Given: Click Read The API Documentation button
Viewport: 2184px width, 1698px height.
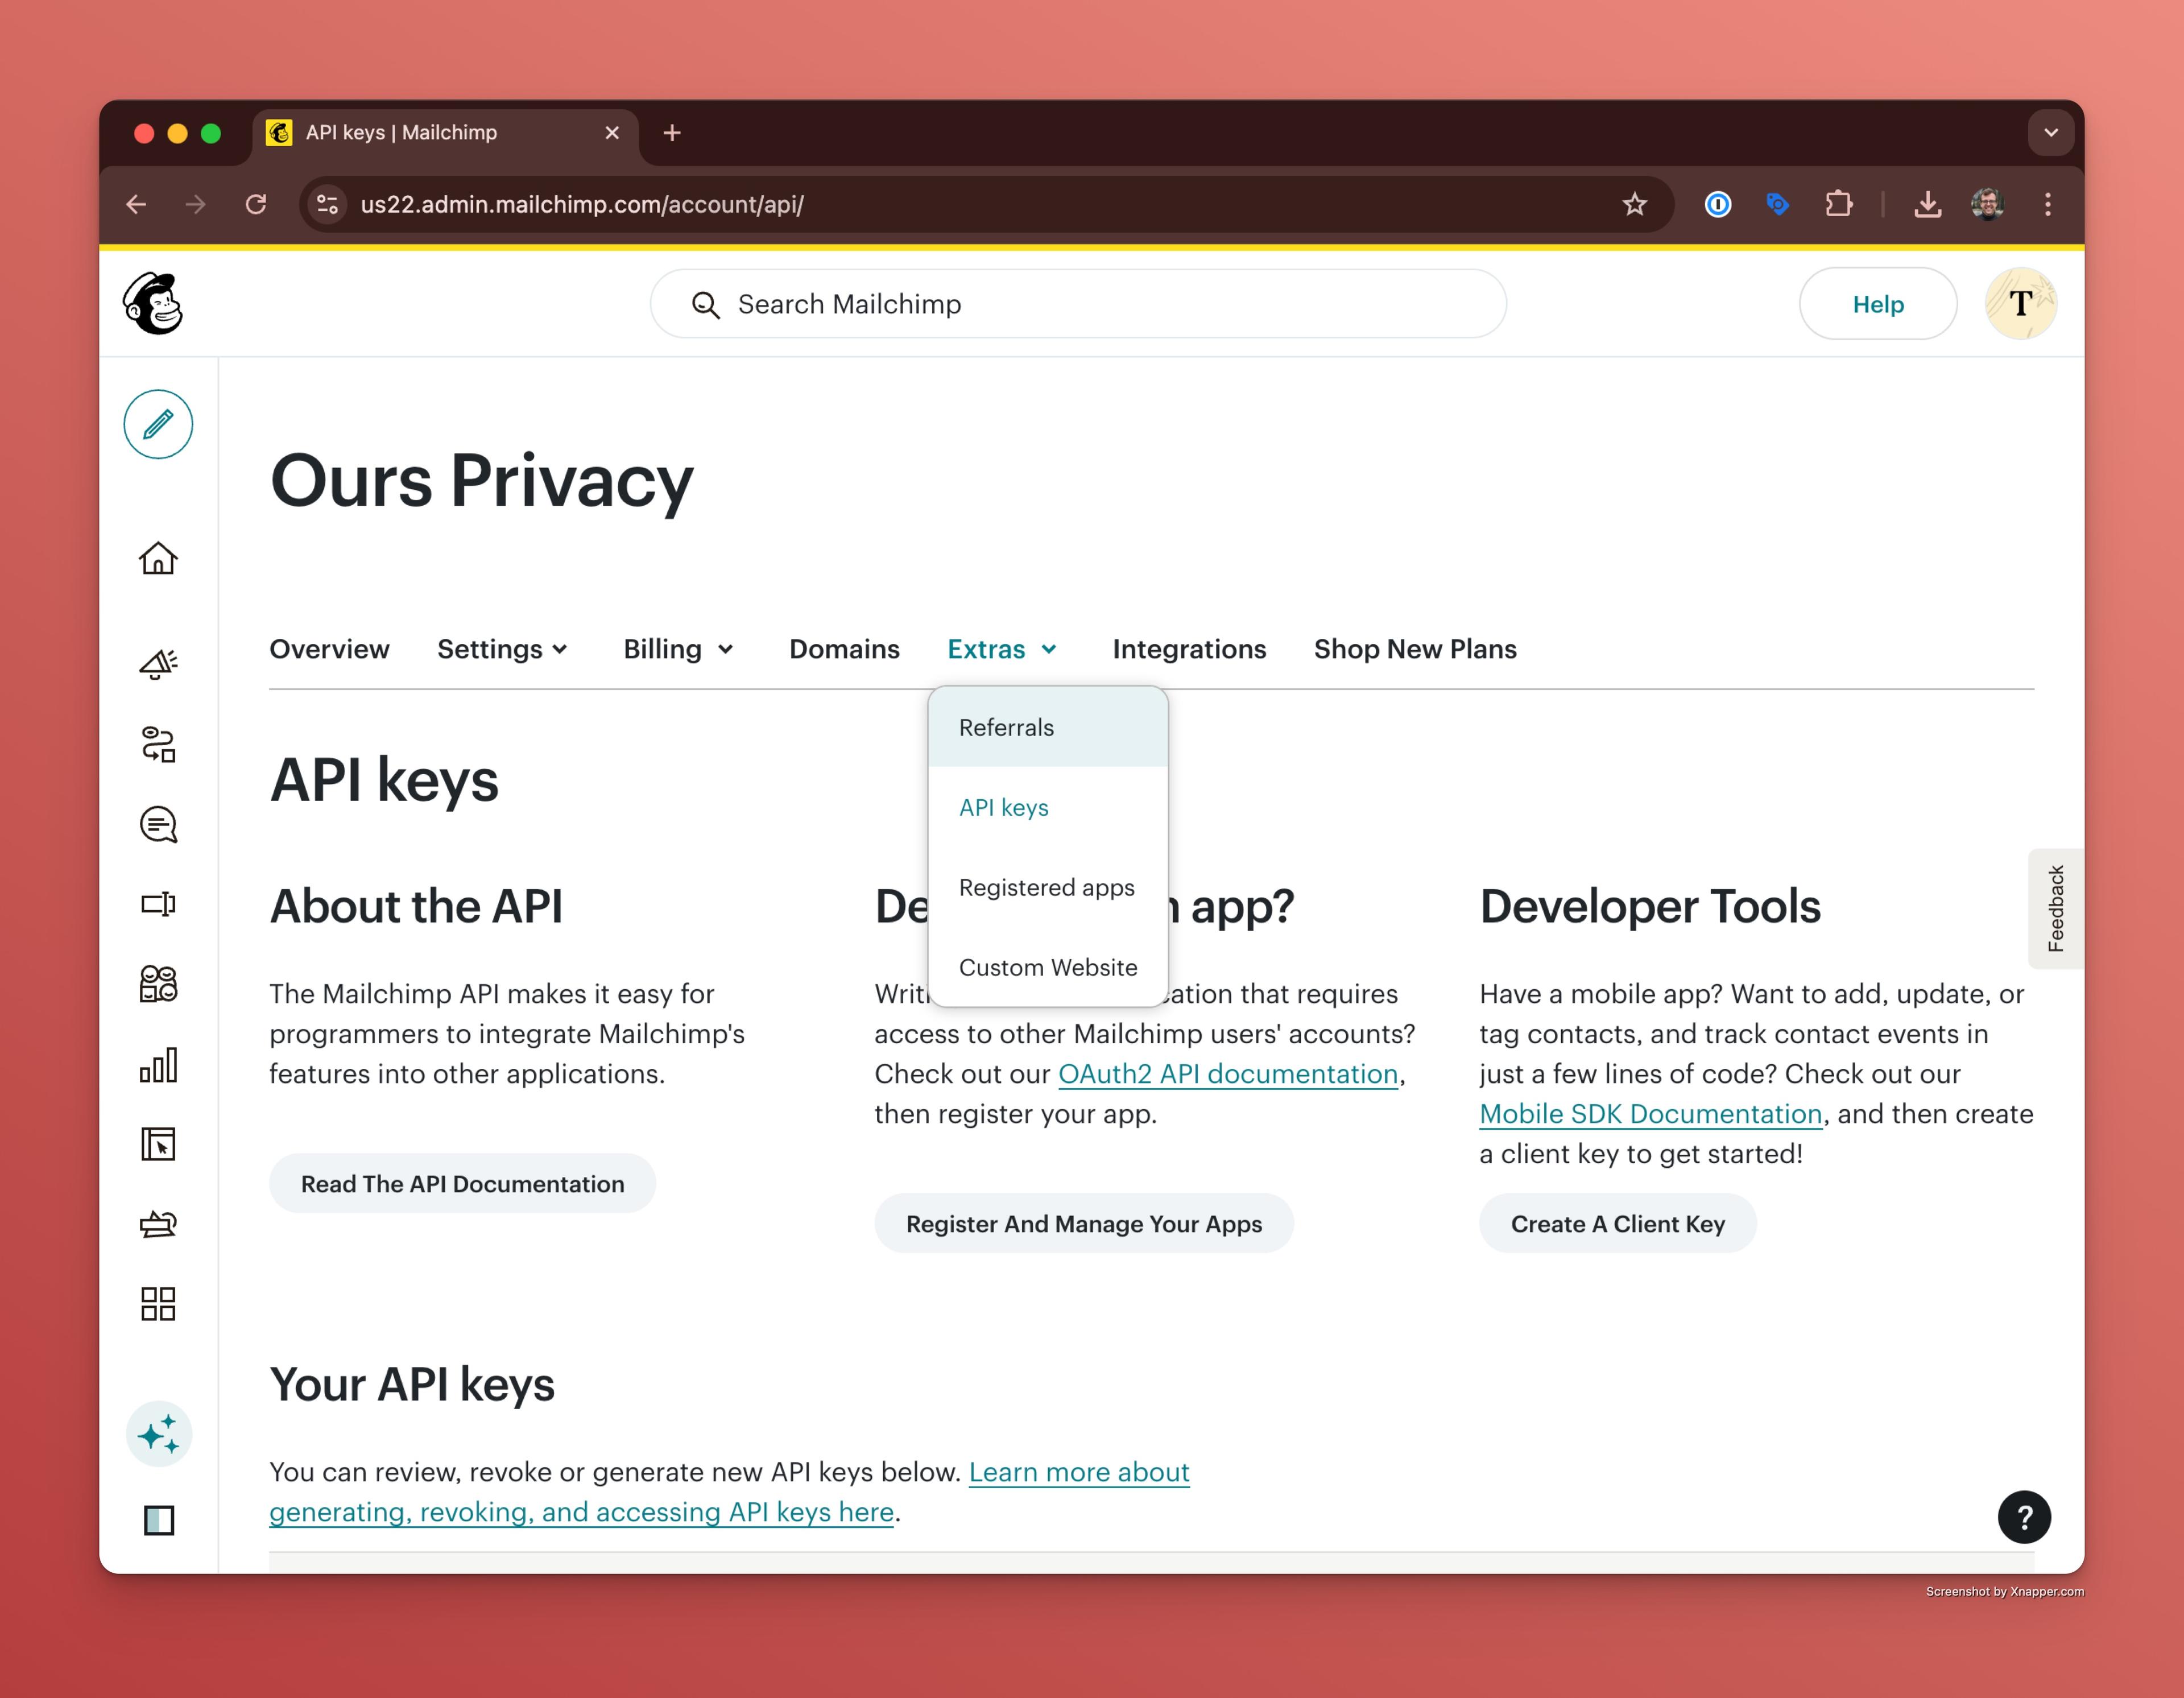Looking at the screenshot, I should pos(462,1183).
